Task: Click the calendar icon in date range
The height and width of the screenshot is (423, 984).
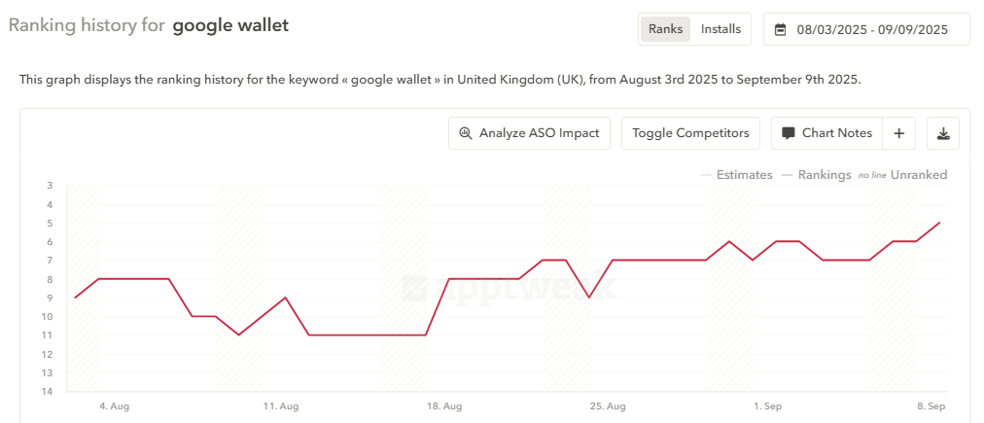Action: pyautogui.click(x=780, y=29)
